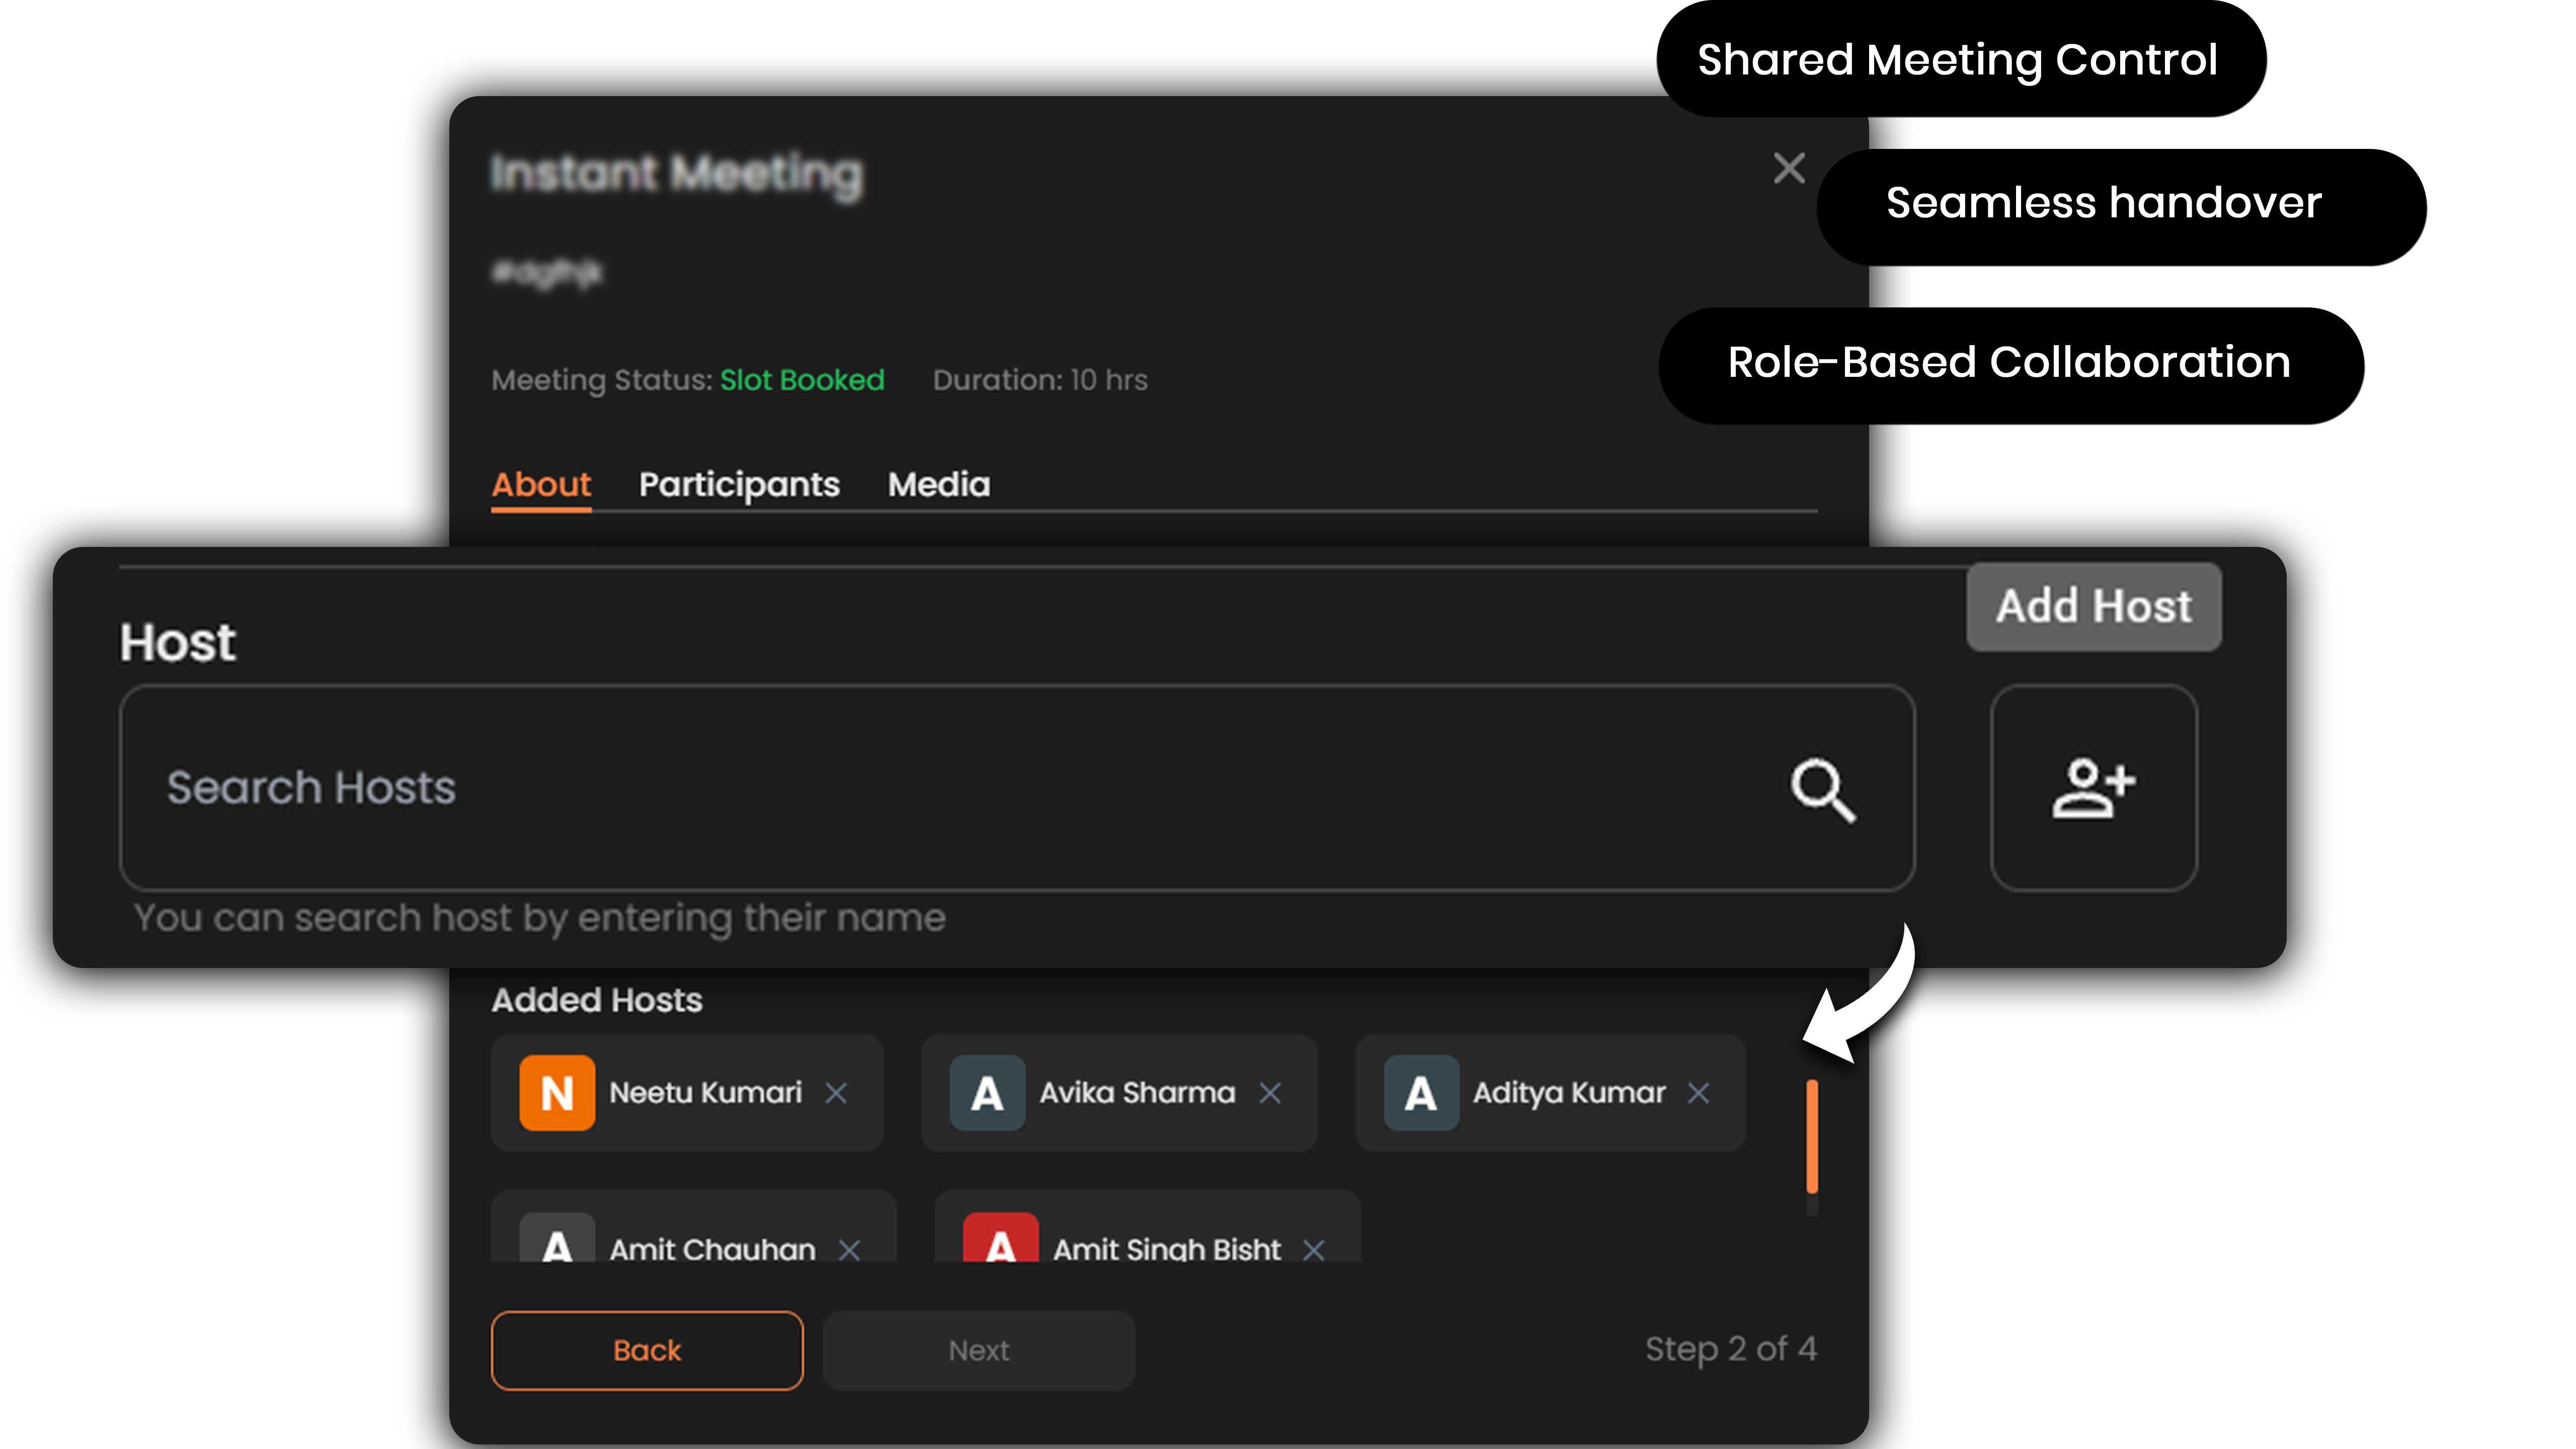2576x1449 pixels.
Task: Click the search host hint text
Action: (540, 918)
